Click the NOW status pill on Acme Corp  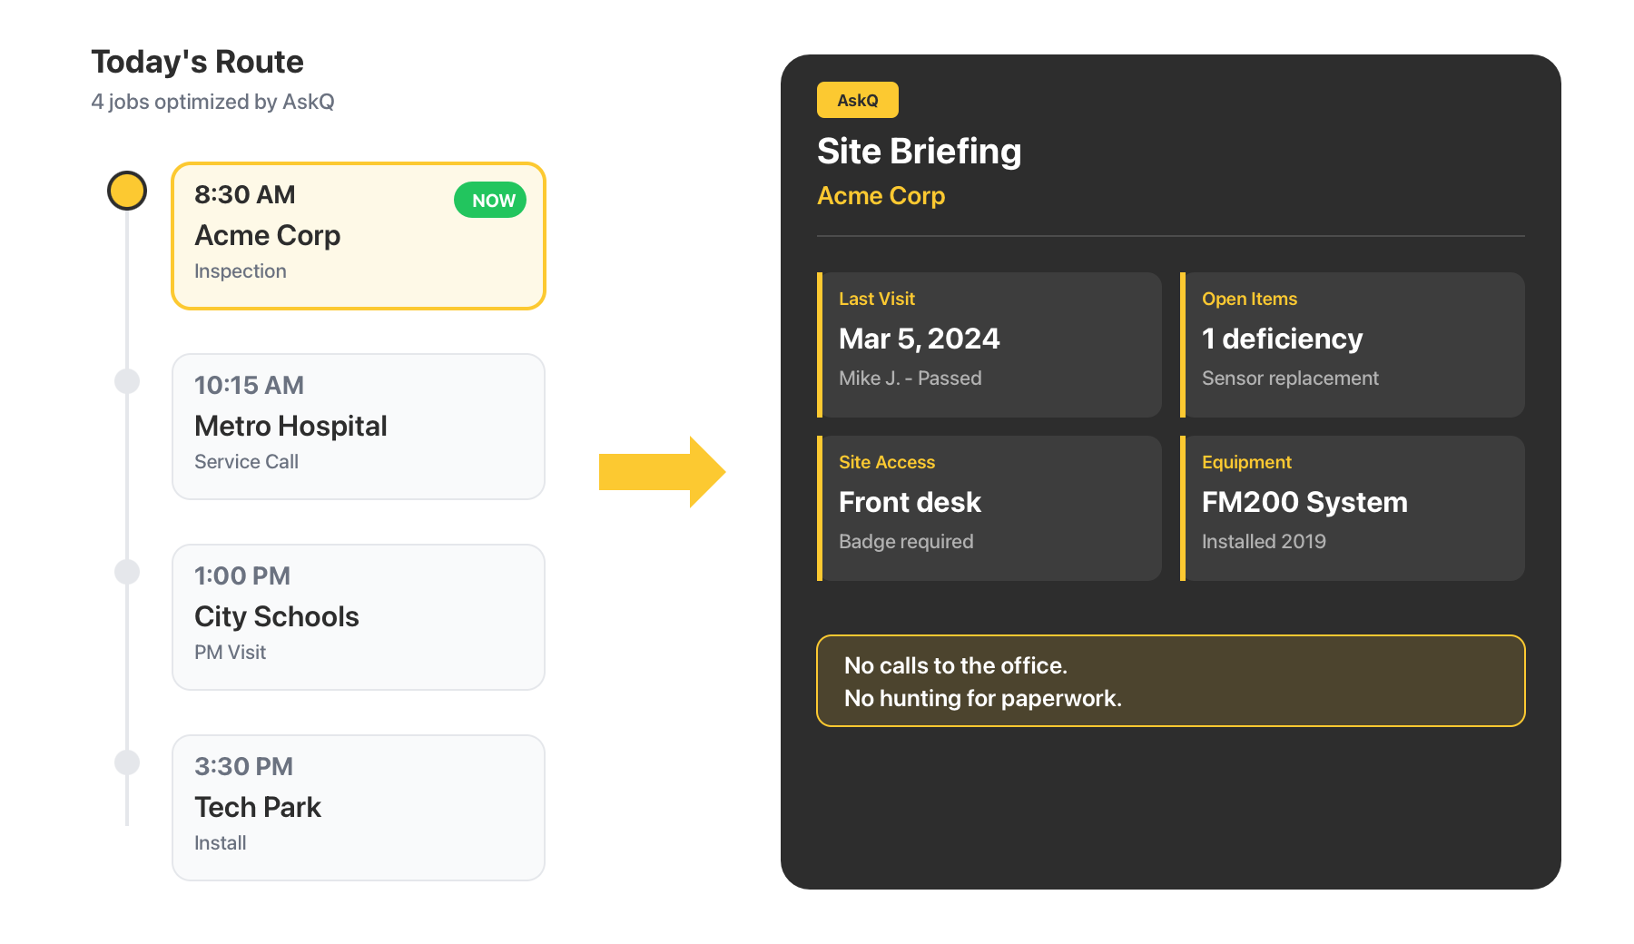click(x=490, y=200)
